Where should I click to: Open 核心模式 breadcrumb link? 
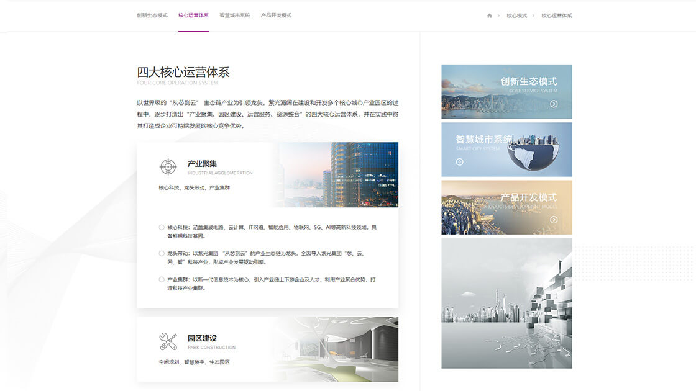[516, 16]
